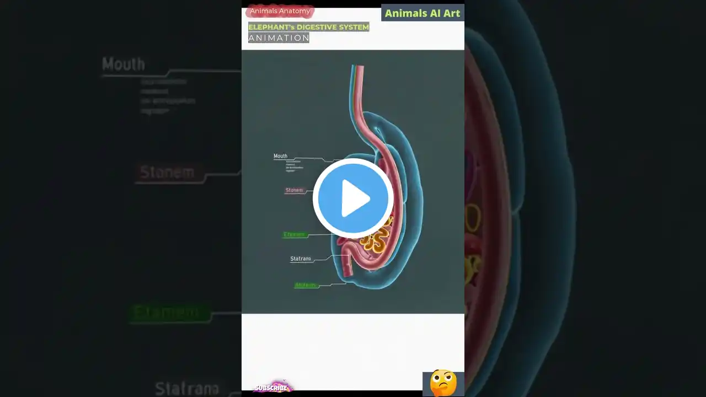
Task: Click the white Mouth diagram label
Action: [x=280, y=156]
